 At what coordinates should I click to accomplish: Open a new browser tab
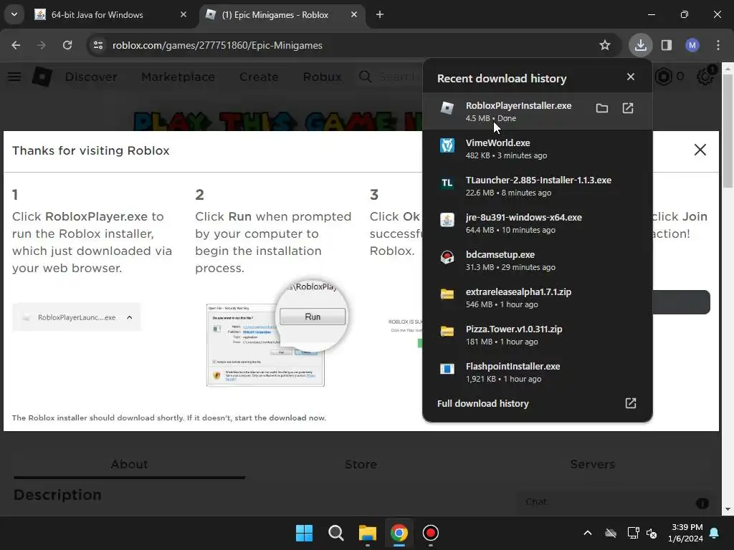click(x=380, y=14)
